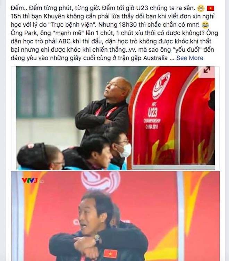Click the tears-of-joy emoji after "mnr!"

click(205, 25)
